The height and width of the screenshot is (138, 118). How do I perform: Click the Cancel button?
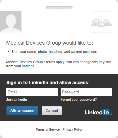52,111
